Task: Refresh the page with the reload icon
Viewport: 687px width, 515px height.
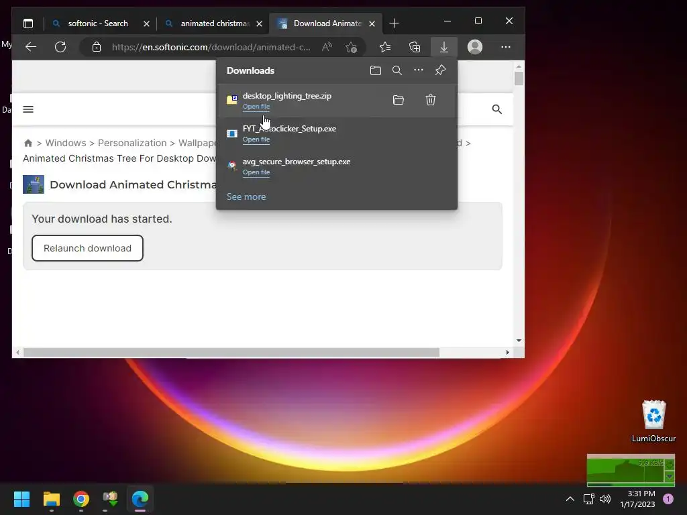Action: tap(60, 47)
